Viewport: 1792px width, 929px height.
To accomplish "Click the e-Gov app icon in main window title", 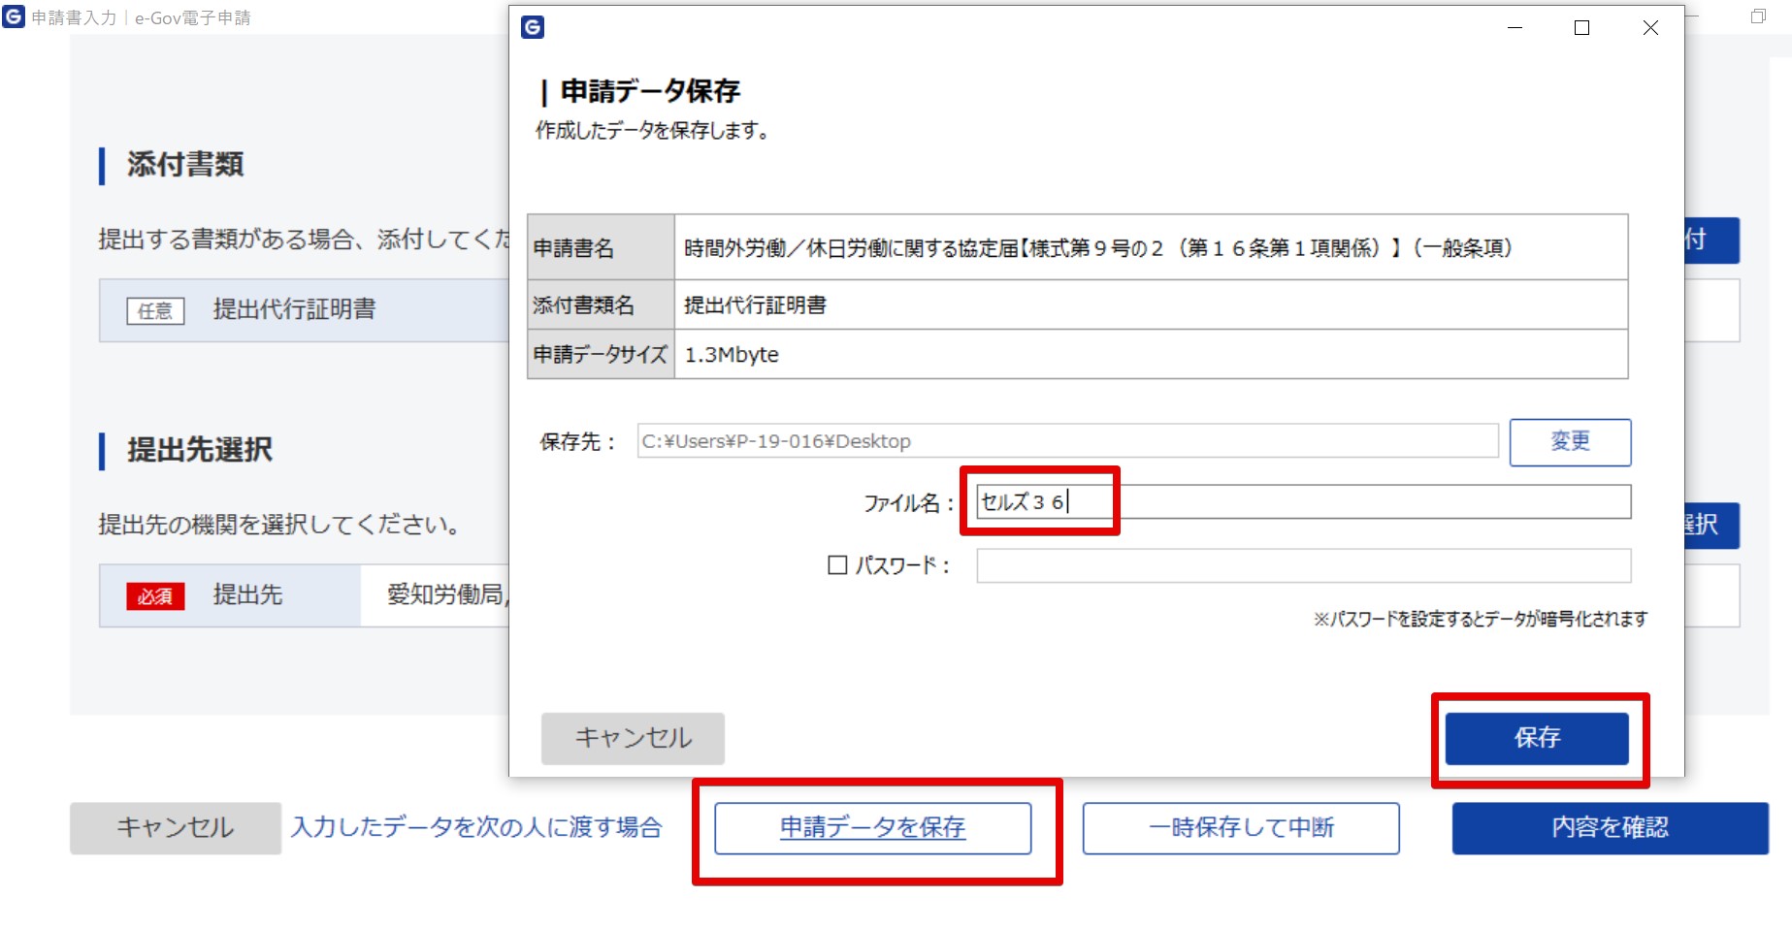I will tap(14, 16).
